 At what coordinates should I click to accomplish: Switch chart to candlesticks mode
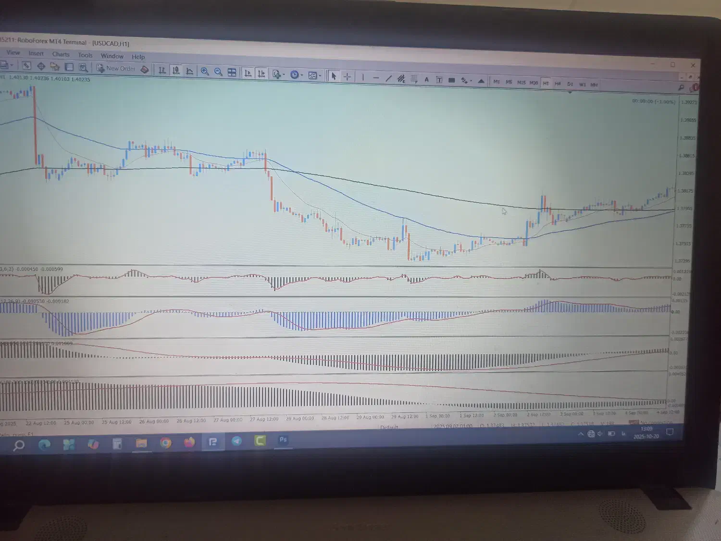point(176,71)
